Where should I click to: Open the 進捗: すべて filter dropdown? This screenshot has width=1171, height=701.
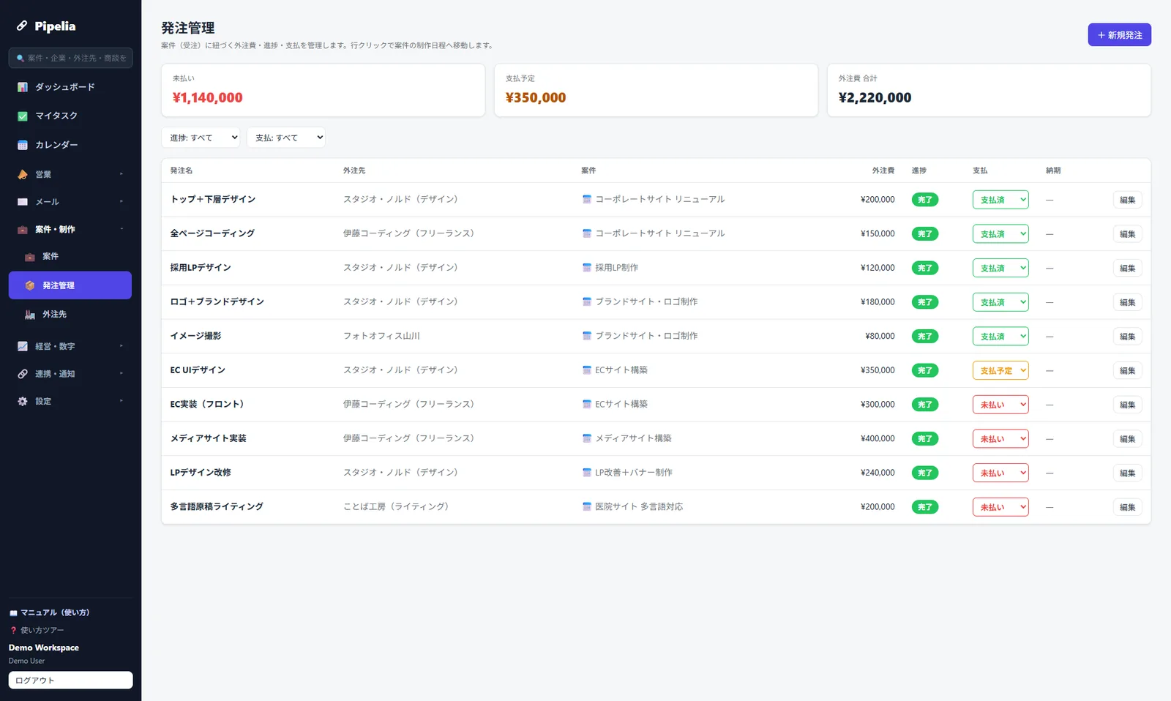(x=201, y=138)
